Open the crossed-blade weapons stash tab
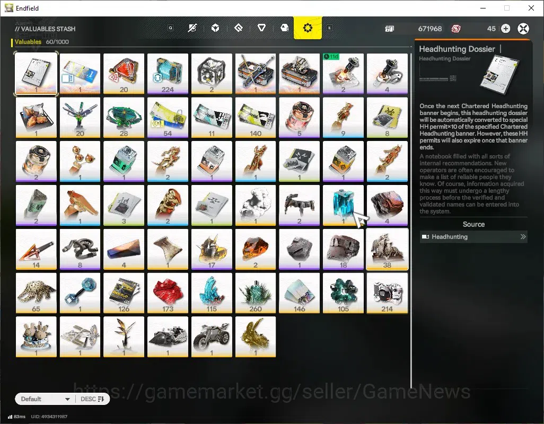 [x=192, y=28]
